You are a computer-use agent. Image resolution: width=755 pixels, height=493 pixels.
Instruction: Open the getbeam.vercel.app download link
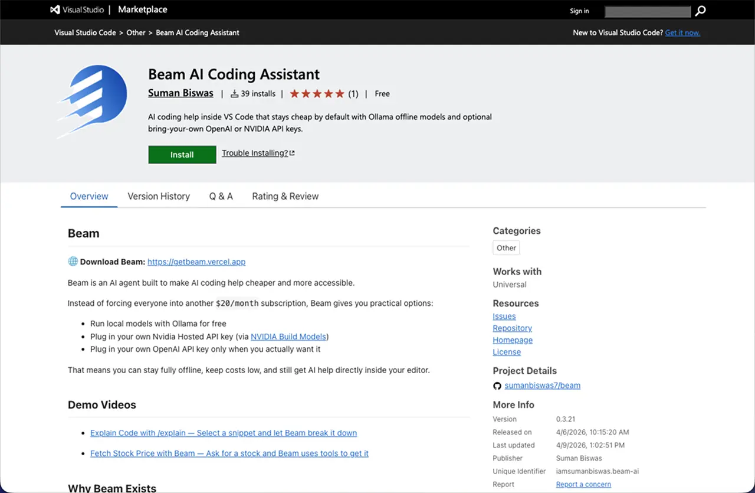tap(196, 262)
